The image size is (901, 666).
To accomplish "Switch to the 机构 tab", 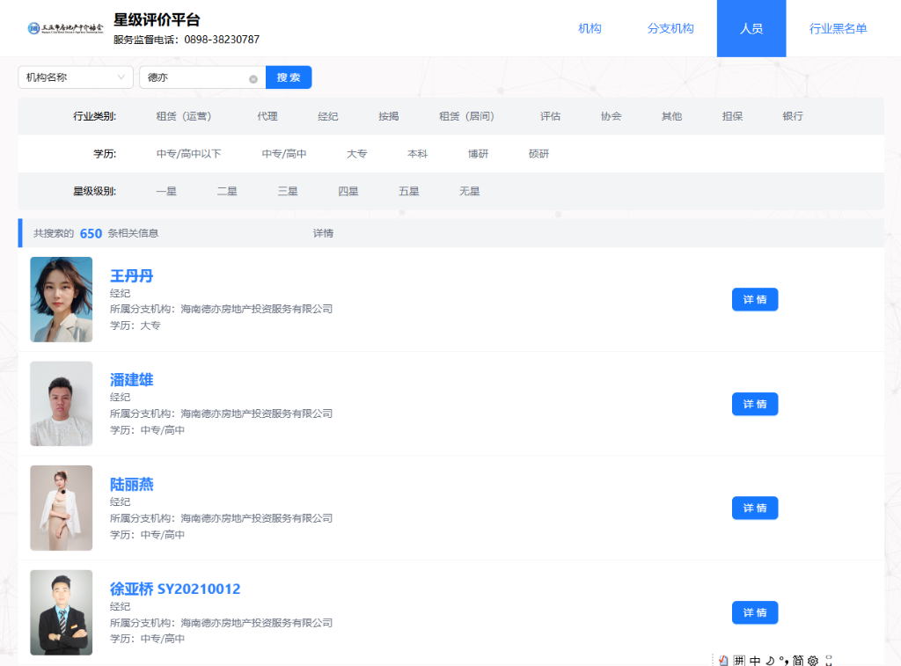I will pyautogui.click(x=590, y=28).
